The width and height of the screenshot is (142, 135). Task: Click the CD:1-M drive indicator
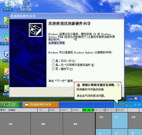(99, 110)
